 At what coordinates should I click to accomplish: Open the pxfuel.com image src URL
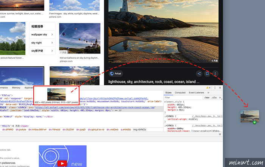pos(95,108)
